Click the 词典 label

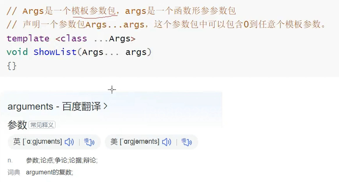tap(14, 172)
